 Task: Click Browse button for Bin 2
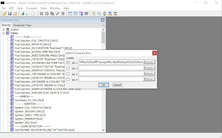149,68
